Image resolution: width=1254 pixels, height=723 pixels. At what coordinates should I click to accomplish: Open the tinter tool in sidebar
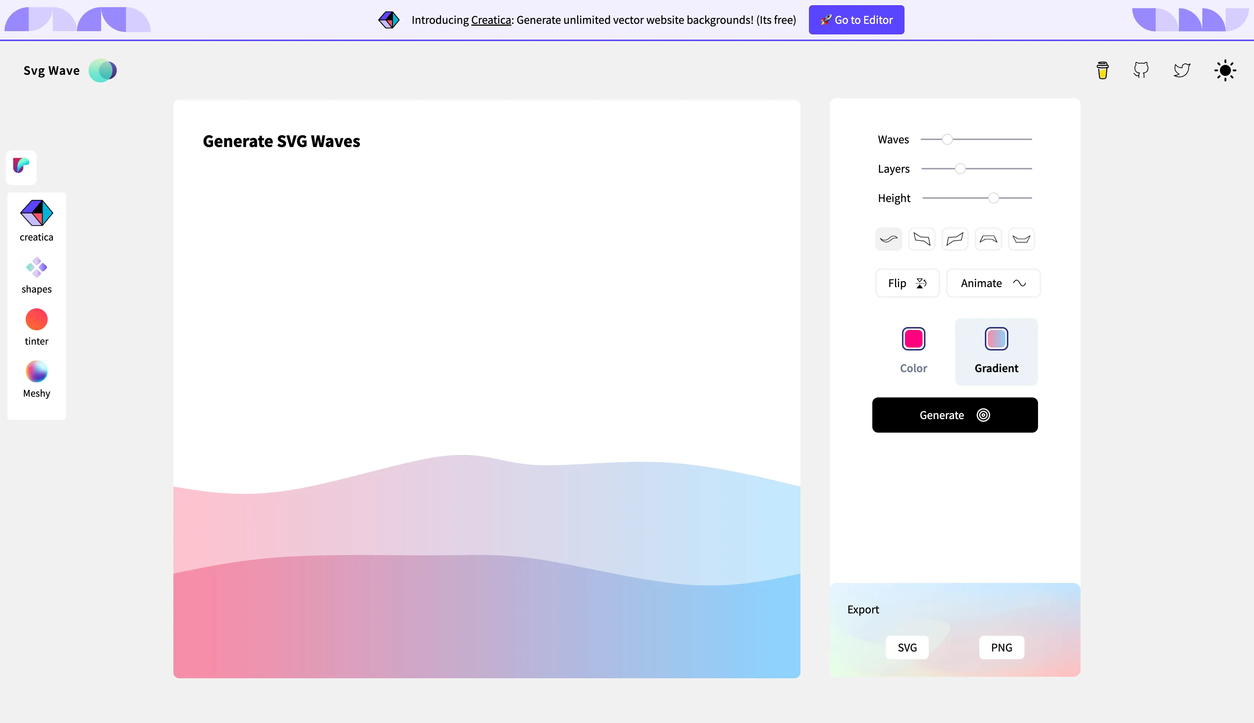[37, 327]
